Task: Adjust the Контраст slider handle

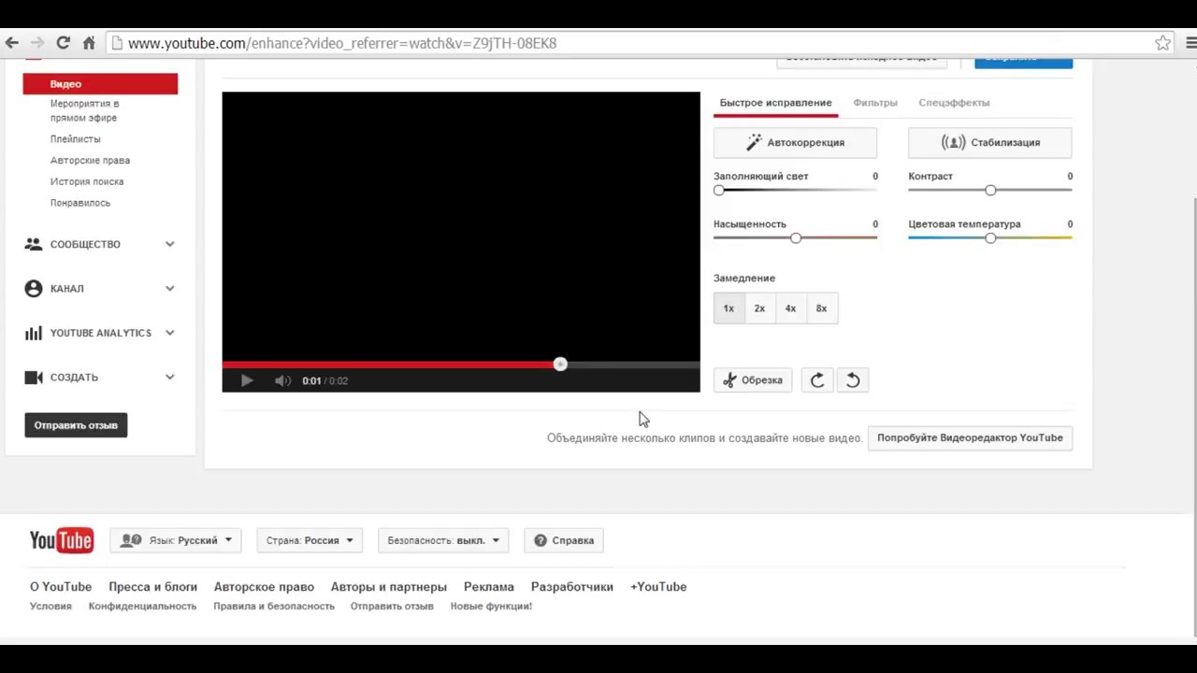Action: [x=990, y=190]
